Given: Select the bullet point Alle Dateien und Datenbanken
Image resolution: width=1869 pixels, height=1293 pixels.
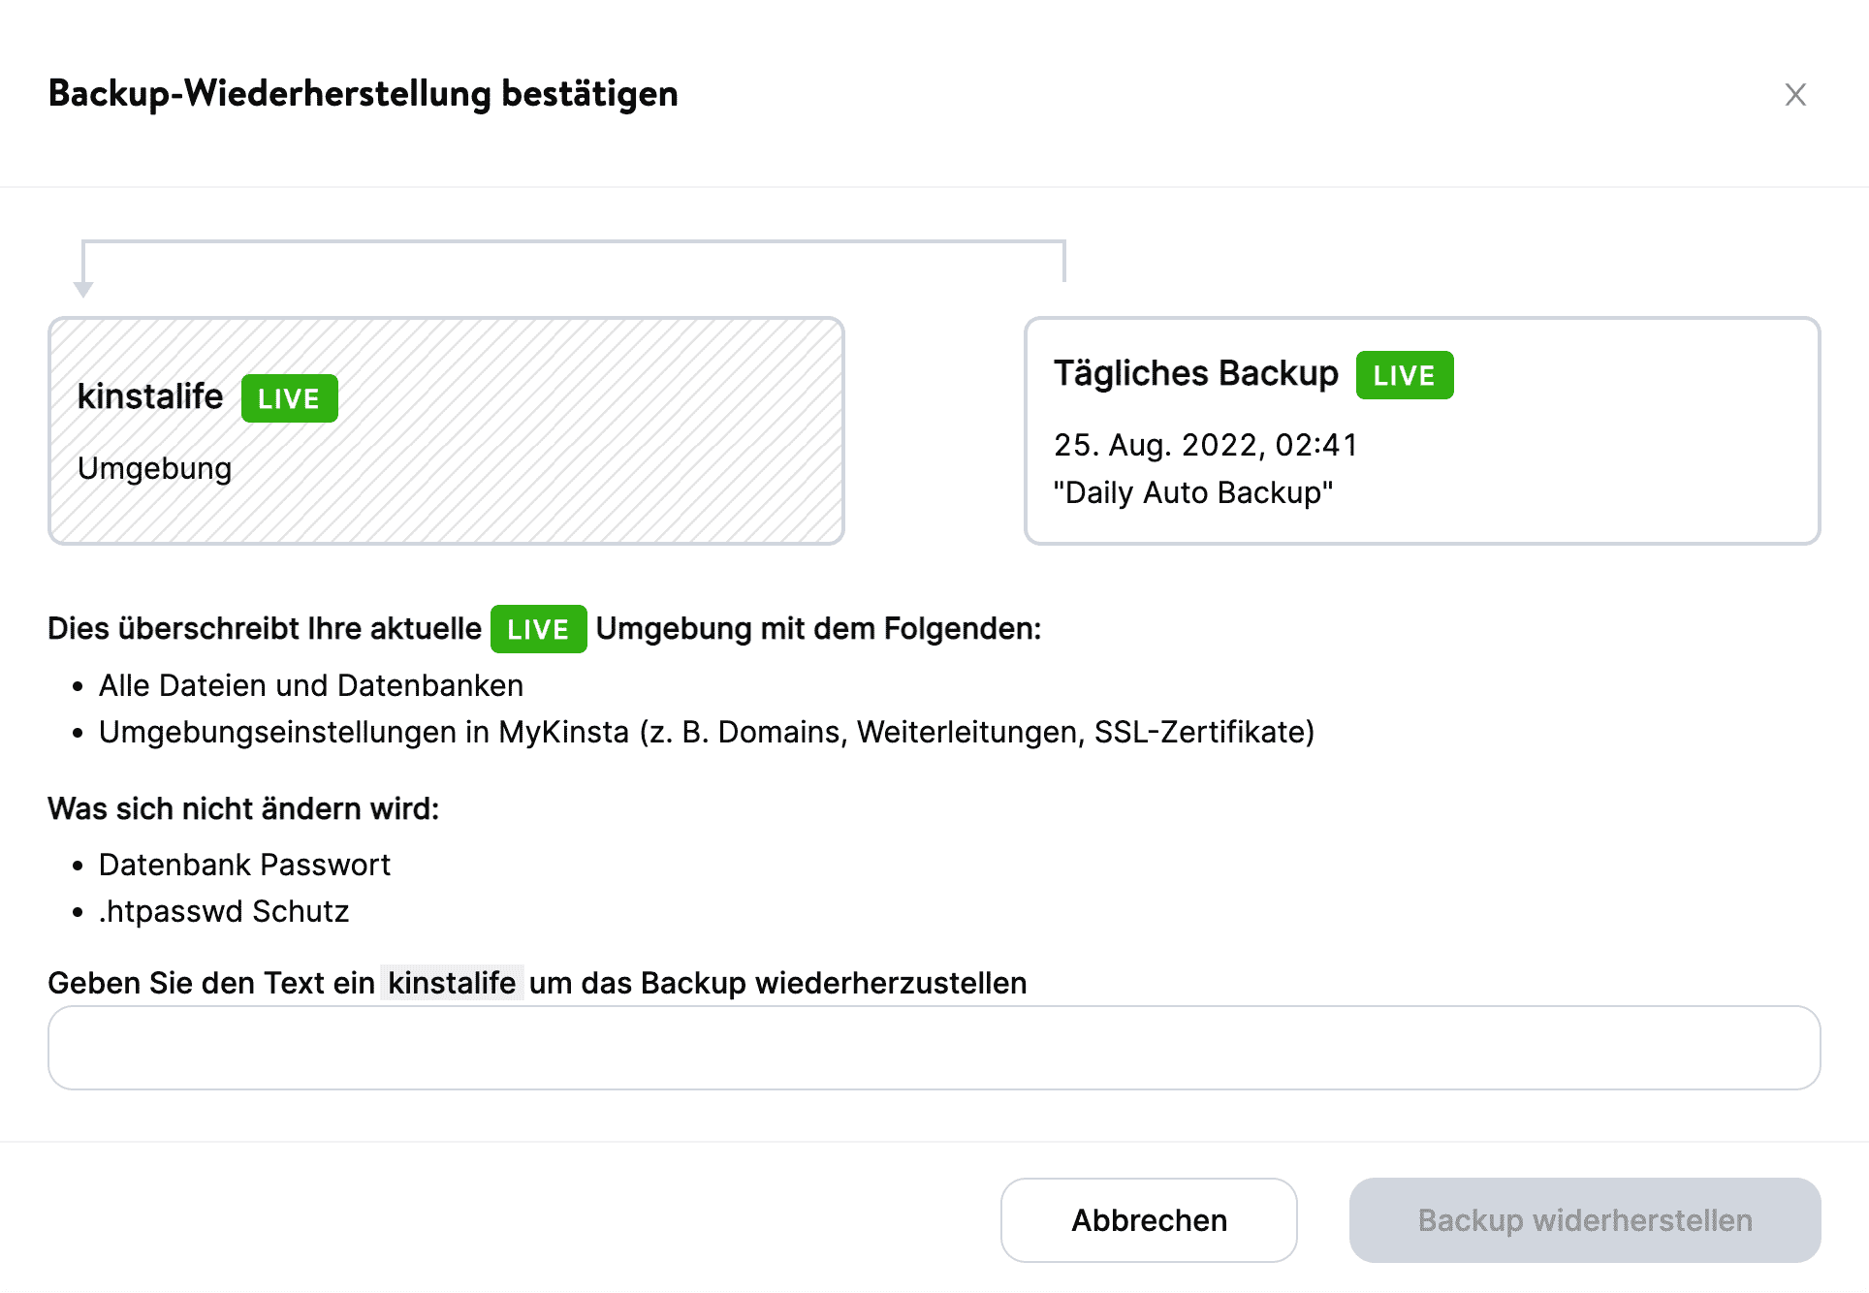Looking at the screenshot, I should [x=311, y=685].
